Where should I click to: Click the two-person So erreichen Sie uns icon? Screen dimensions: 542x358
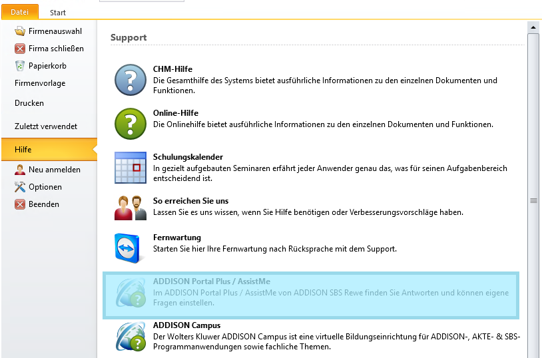[x=131, y=208]
